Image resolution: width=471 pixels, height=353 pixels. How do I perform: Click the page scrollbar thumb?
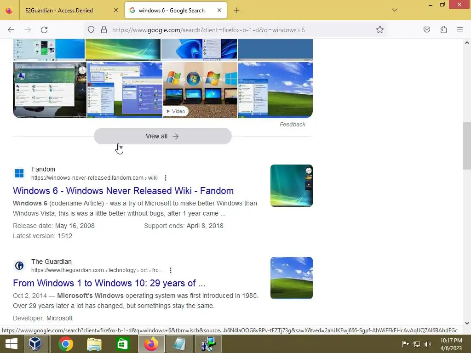[467, 146]
